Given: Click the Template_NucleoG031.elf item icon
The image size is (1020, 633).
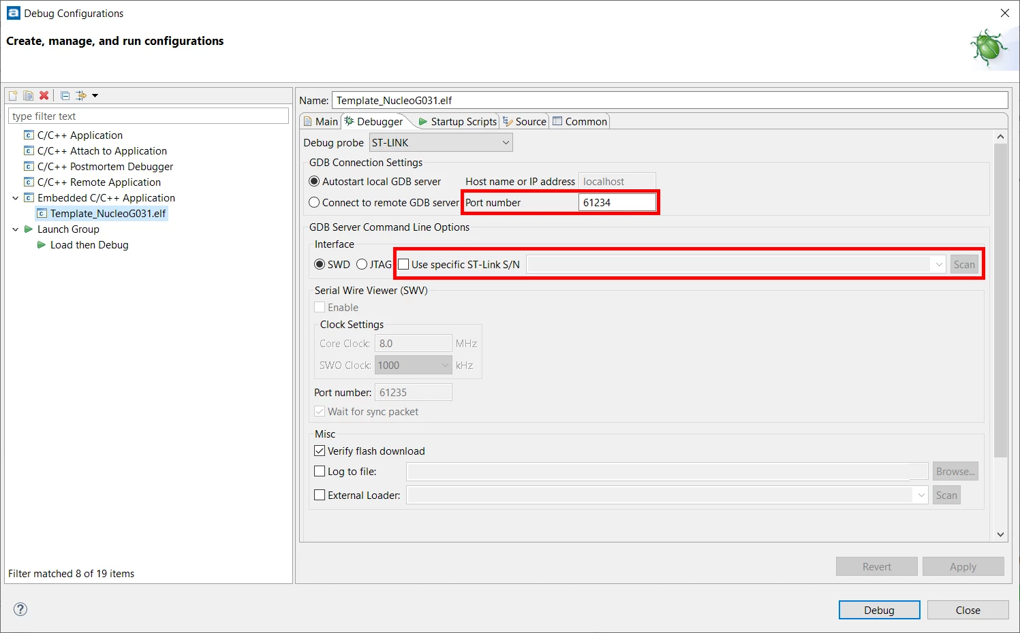Looking at the screenshot, I should coord(42,213).
